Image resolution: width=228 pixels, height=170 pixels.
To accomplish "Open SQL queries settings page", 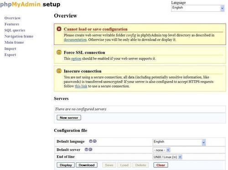I will coord(15,30).
